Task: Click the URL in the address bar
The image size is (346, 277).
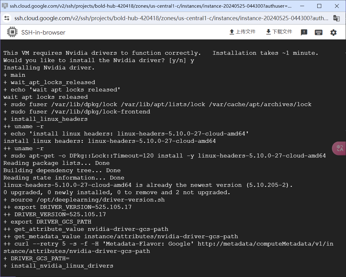Action: coord(171,18)
